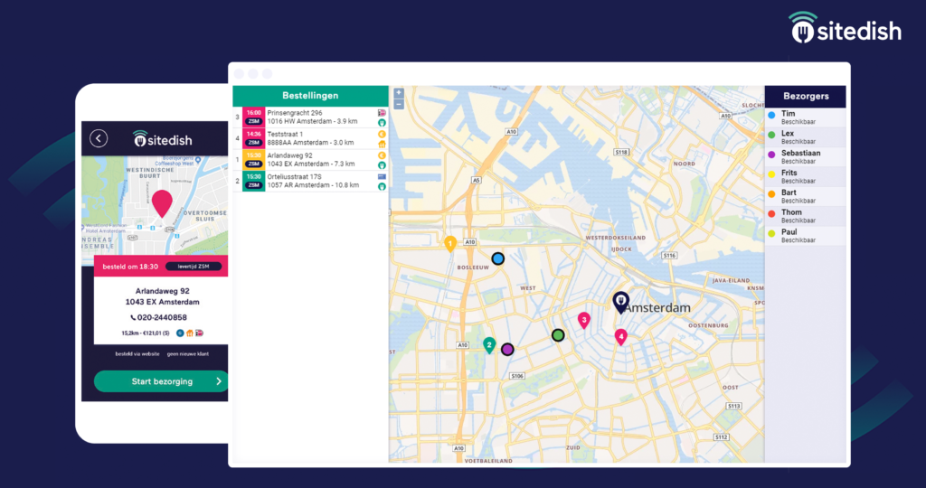The width and height of the screenshot is (926, 488).
Task: Select the Orteliusstraat 17S order row
Action: click(311, 181)
